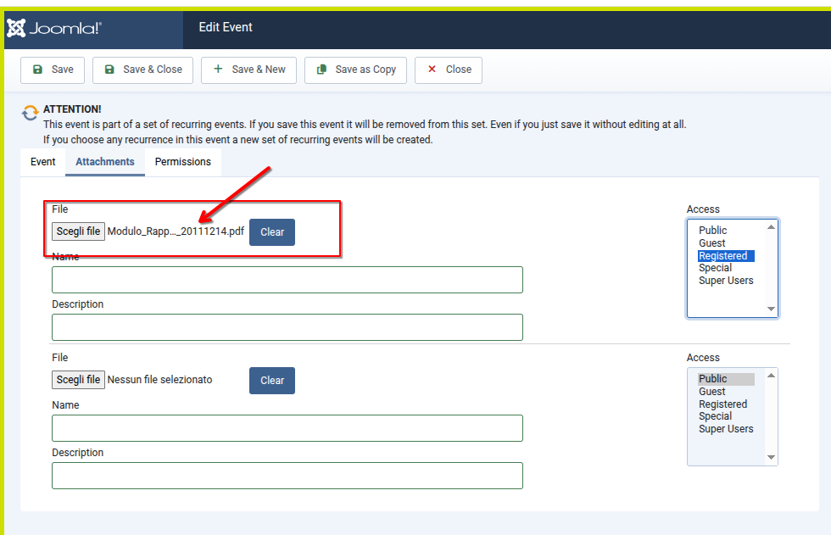Viewport: 831px width, 535px height.
Task: Click the Joomla! logo
Action: (x=54, y=28)
